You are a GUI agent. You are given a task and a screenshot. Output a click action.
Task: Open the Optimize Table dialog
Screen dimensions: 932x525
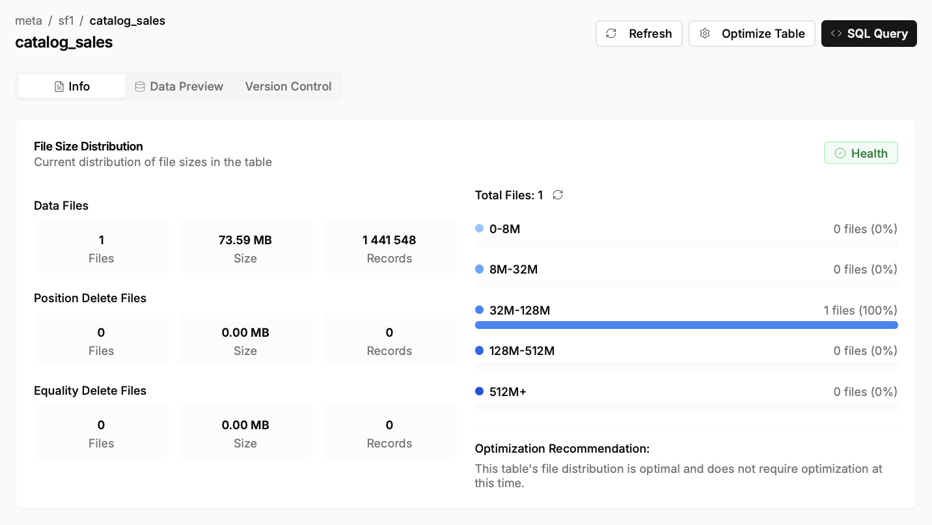752,34
